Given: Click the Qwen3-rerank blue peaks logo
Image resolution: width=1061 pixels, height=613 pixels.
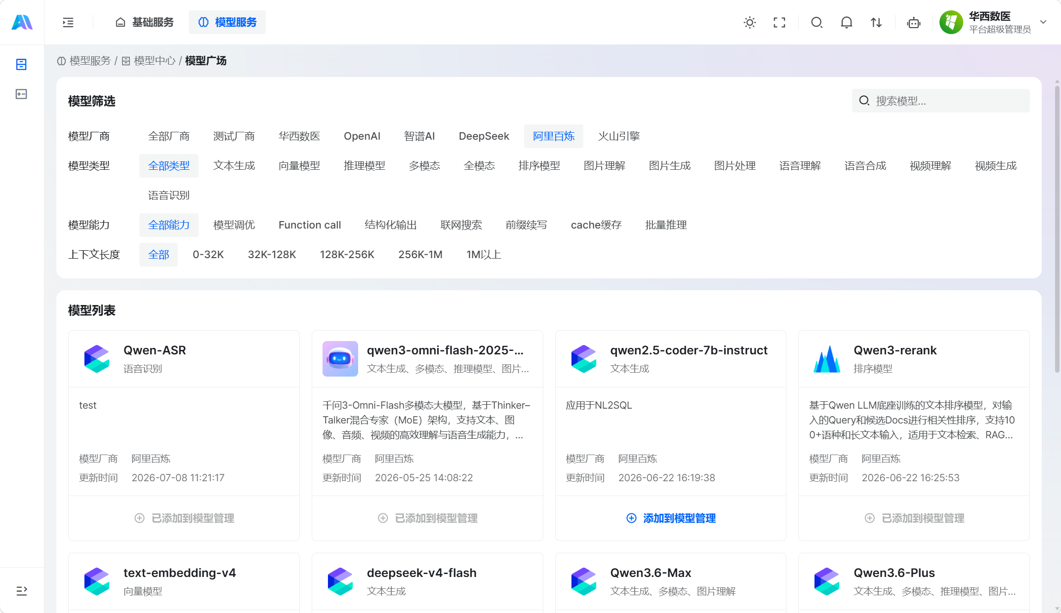Looking at the screenshot, I should pos(827,359).
